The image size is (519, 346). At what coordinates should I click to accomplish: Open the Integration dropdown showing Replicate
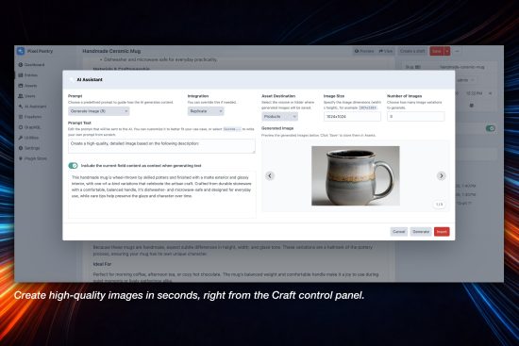click(206, 111)
